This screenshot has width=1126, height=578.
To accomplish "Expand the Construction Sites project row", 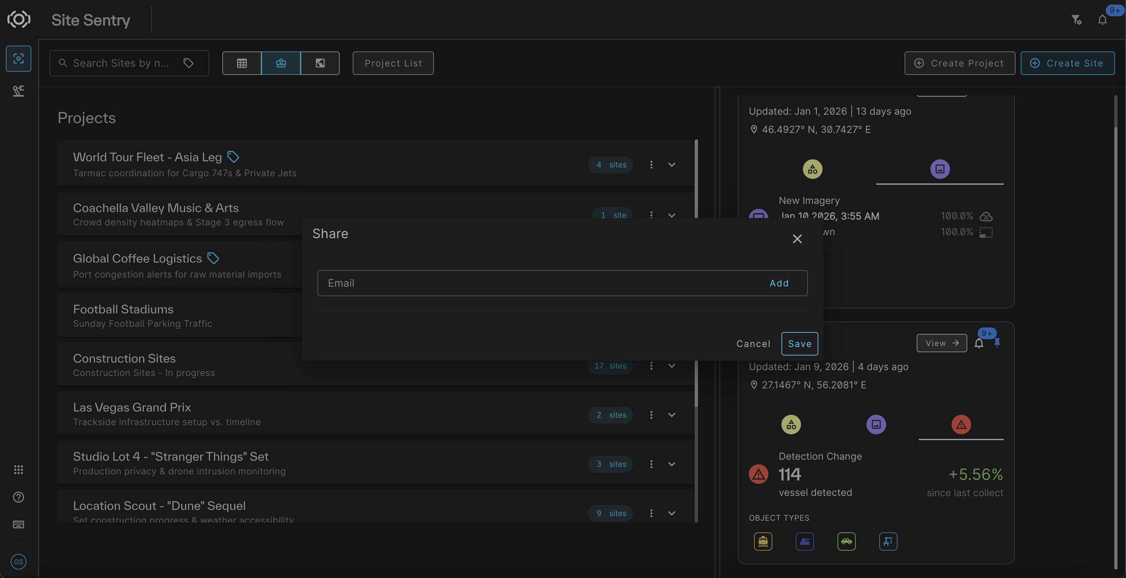I will [x=672, y=366].
